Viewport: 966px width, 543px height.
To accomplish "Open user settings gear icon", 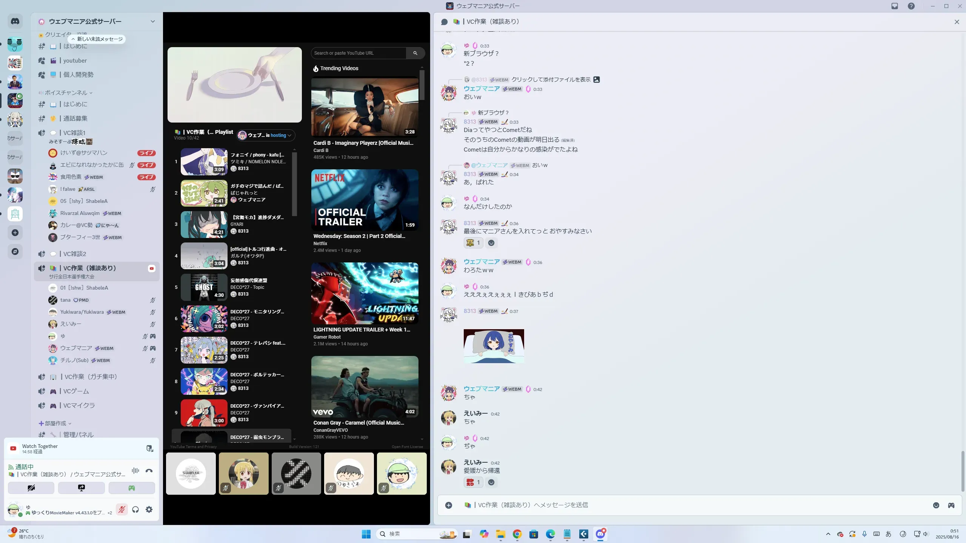I will click(x=149, y=509).
